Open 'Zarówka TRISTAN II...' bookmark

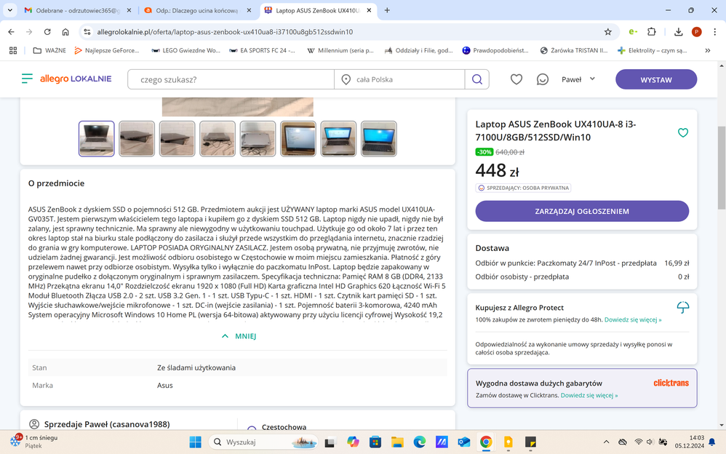click(x=574, y=50)
